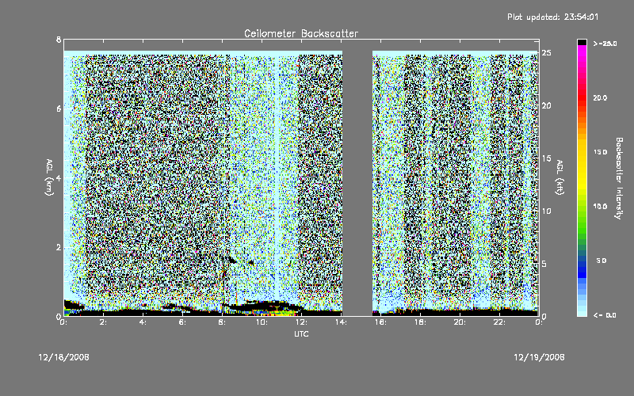Select the '4:' hour tick on UTC axis
The image size is (634, 396).
(143, 322)
